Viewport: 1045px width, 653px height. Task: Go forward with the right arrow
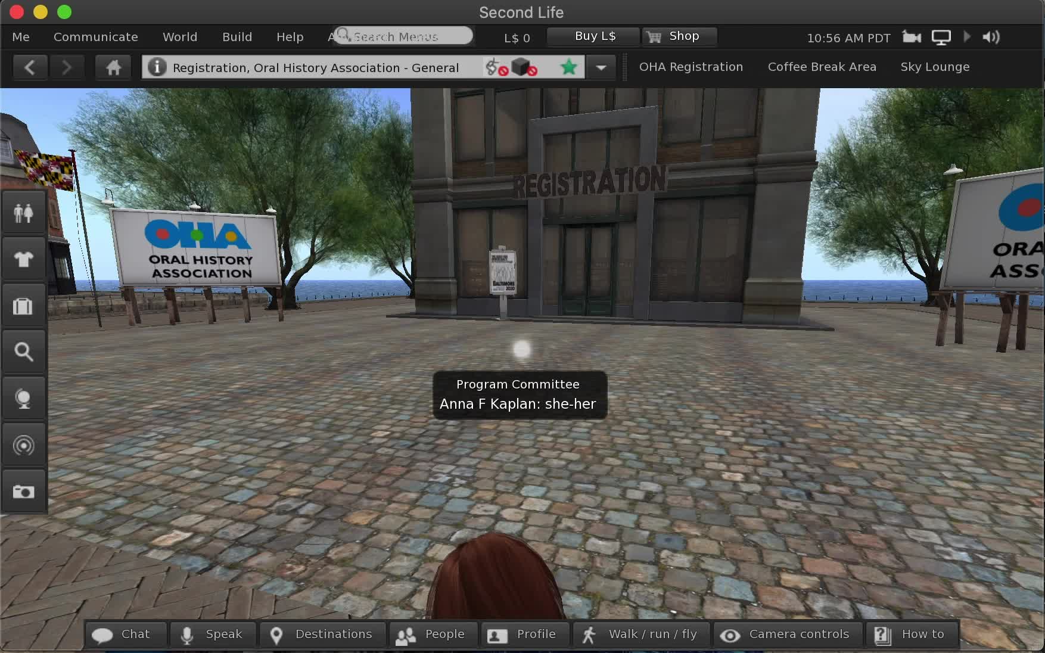66,67
